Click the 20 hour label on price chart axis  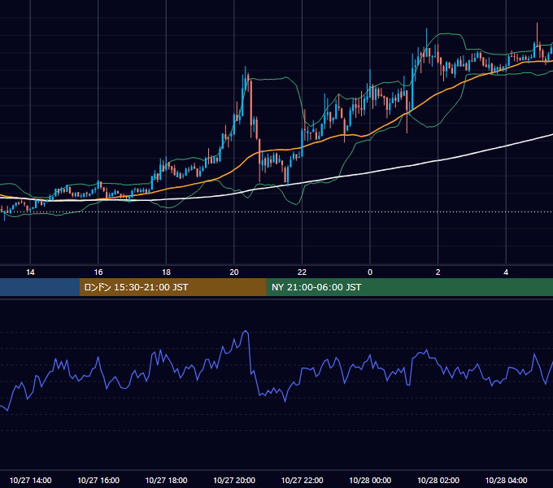tap(234, 272)
